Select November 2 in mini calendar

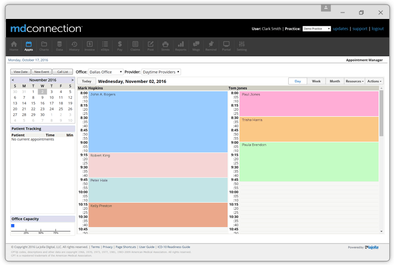pos(42,92)
